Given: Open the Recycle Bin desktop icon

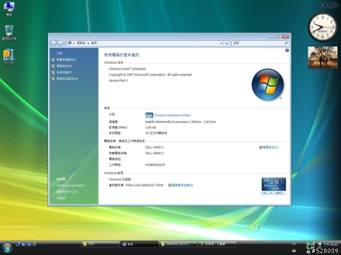Looking at the screenshot, I should 9,32.
